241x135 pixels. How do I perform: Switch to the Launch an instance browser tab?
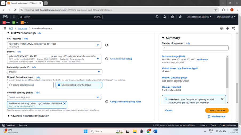click(x=25, y=3)
